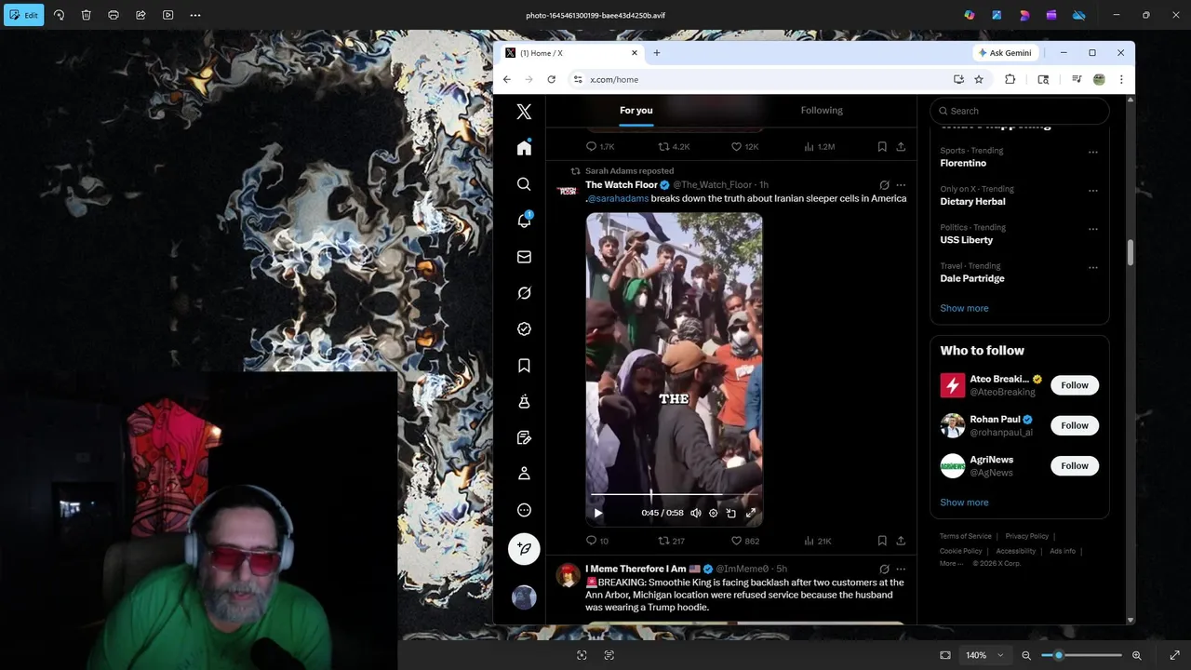
Task: Toggle video picture-in-picture
Action: pyautogui.click(x=731, y=513)
